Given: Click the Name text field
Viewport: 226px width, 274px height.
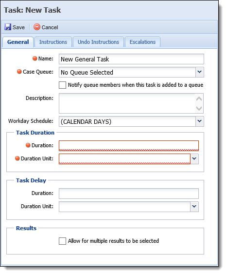Looking at the screenshot, I should 131,59.
